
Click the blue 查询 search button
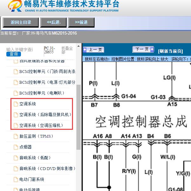pyautogui.click(x=14, y=54)
